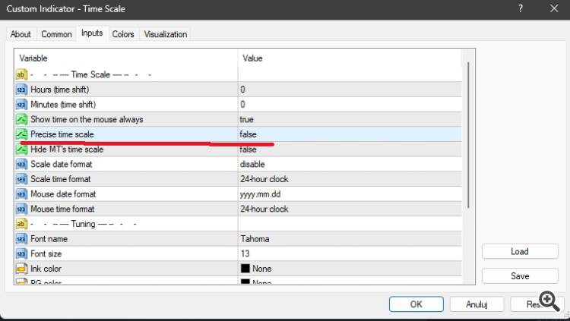Click the Anuluj cancel button
Screen dimensions: 570x321
(477, 304)
